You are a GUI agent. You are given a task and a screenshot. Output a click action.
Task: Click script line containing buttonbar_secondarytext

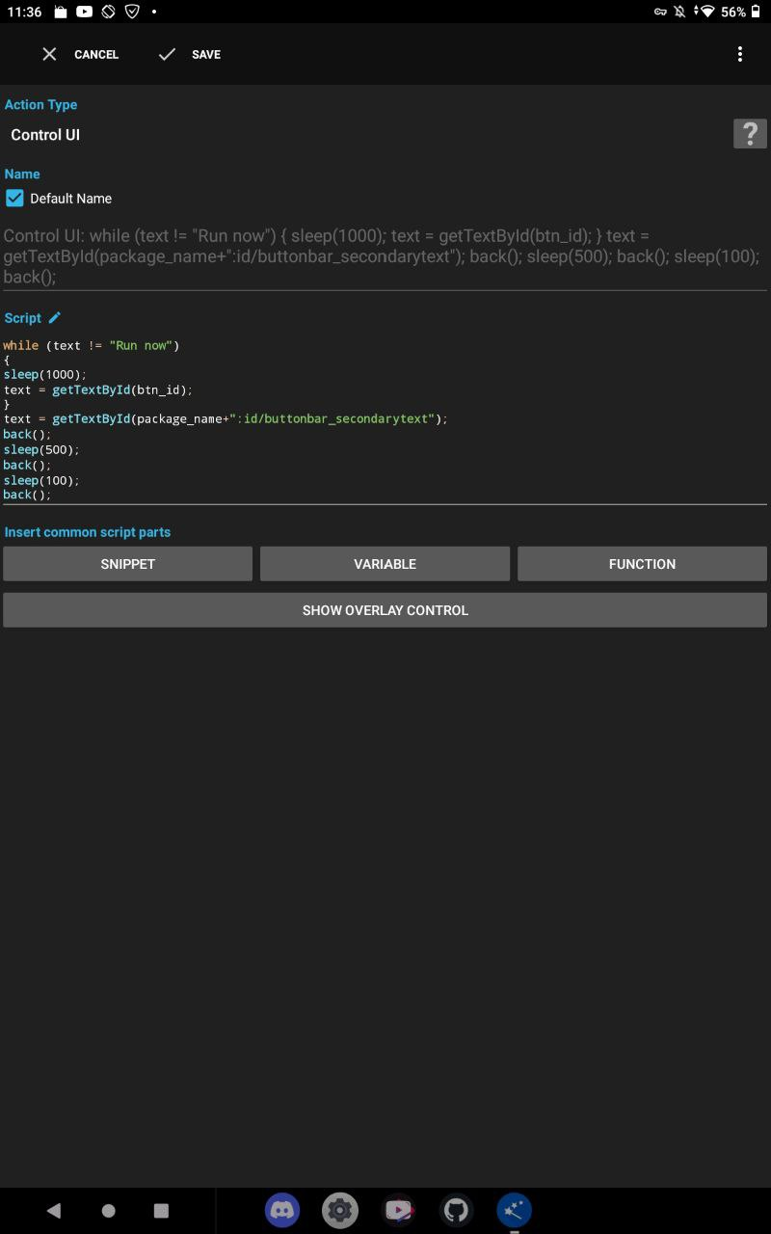point(226,419)
